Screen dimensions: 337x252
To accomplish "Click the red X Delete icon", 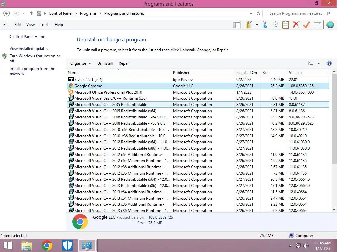I will coord(296,25).
